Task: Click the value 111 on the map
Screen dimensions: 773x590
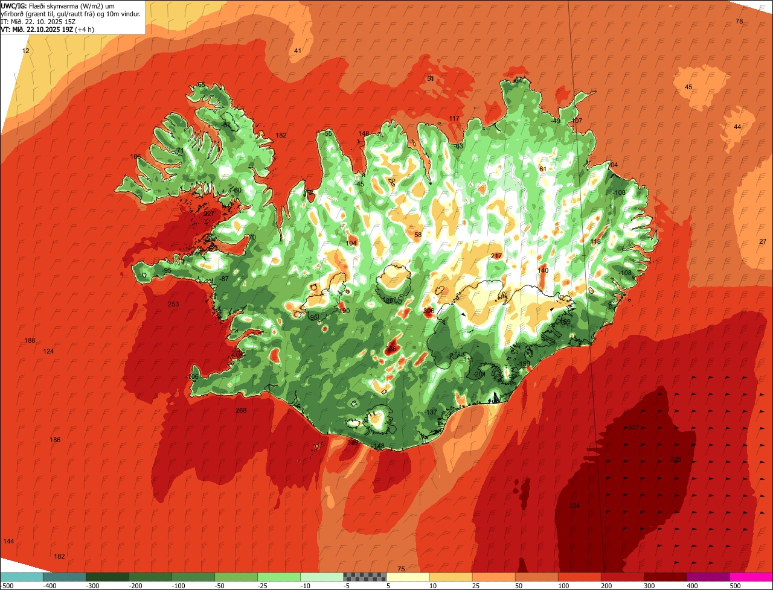Action: (468, 360)
